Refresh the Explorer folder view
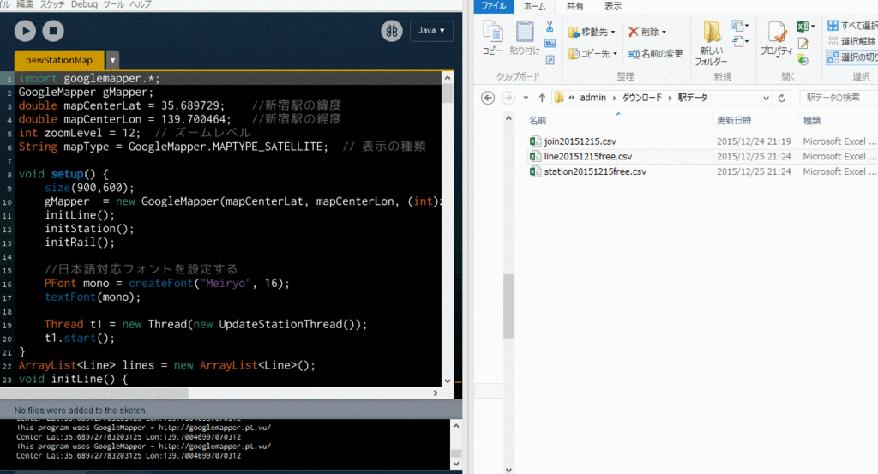This screenshot has width=878, height=474. point(782,98)
